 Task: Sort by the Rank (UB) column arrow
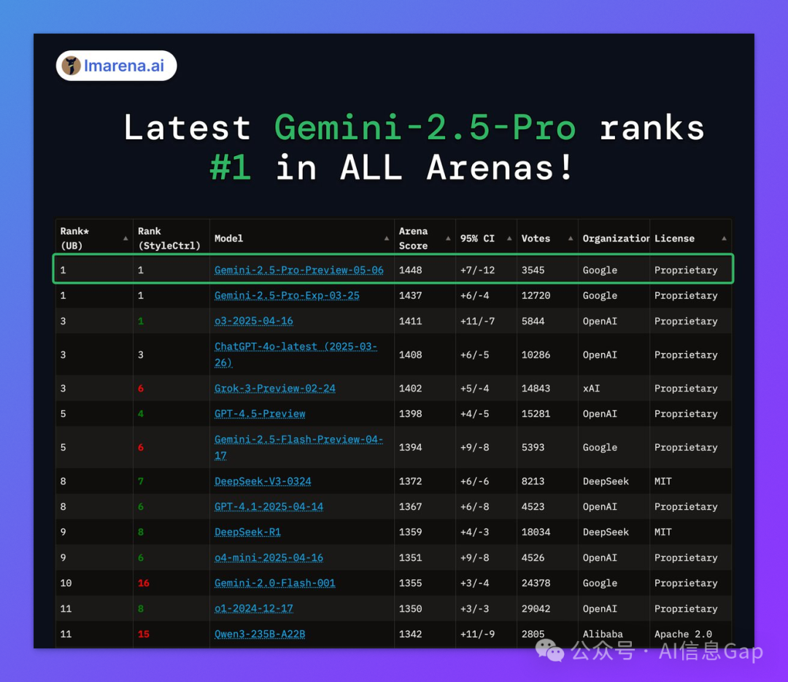(x=125, y=239)
